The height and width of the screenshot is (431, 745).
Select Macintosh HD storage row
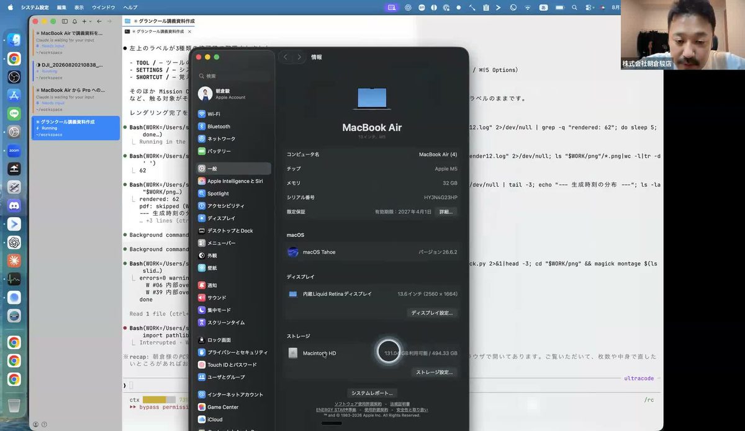372,353
